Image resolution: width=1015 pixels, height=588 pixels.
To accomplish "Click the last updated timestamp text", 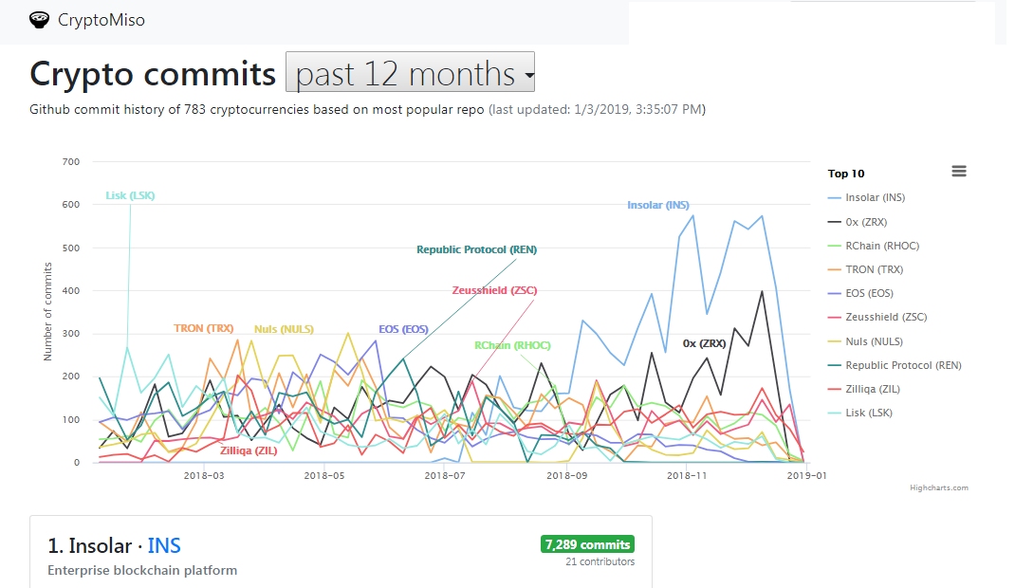I will [597, 109].
